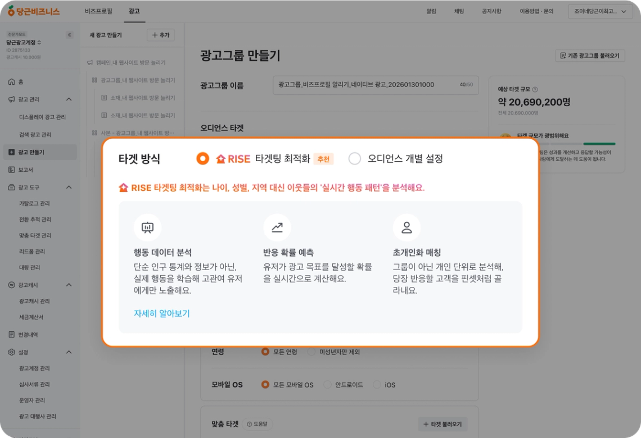Viewport: 641px width, 438px height.
Task: Click the home icon next to 홈
Action: pos(11,81)
